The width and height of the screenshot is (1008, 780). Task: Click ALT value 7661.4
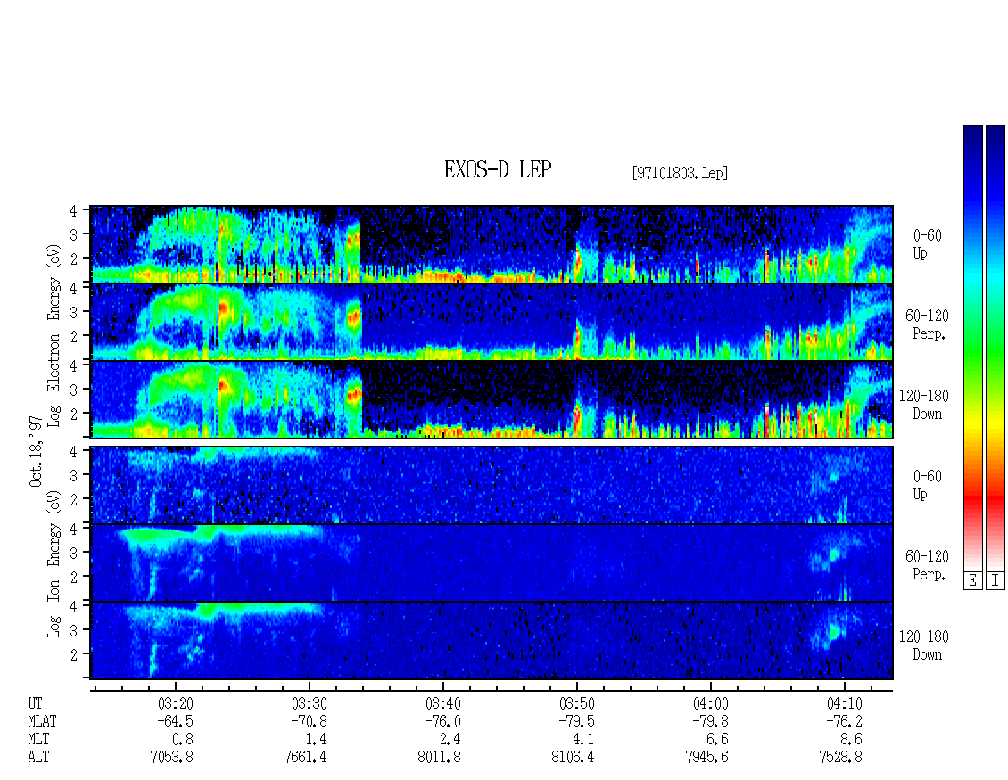[305, 758]
